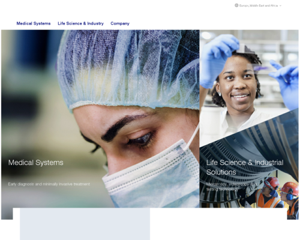Click the blue surgical hair cap
The width and height of the screenshot is (300, 240).
tap(128, 68)
